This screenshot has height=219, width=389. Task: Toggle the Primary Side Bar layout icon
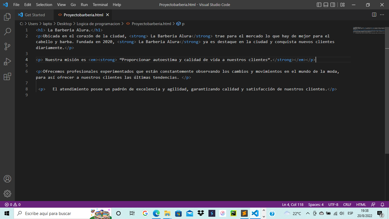pyautogui.click(x=319, y=5)
